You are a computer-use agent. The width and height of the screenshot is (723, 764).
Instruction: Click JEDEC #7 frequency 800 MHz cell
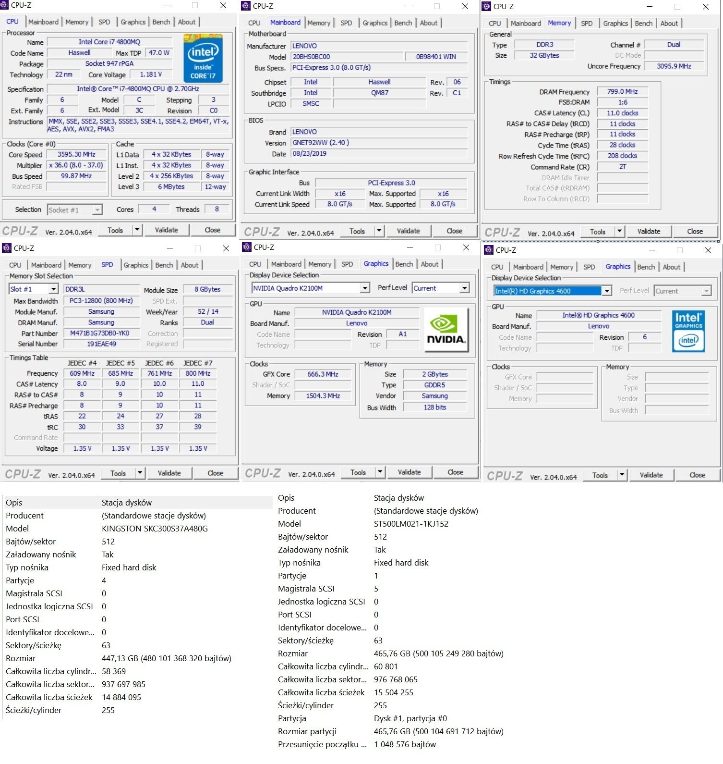pos(198,373)
